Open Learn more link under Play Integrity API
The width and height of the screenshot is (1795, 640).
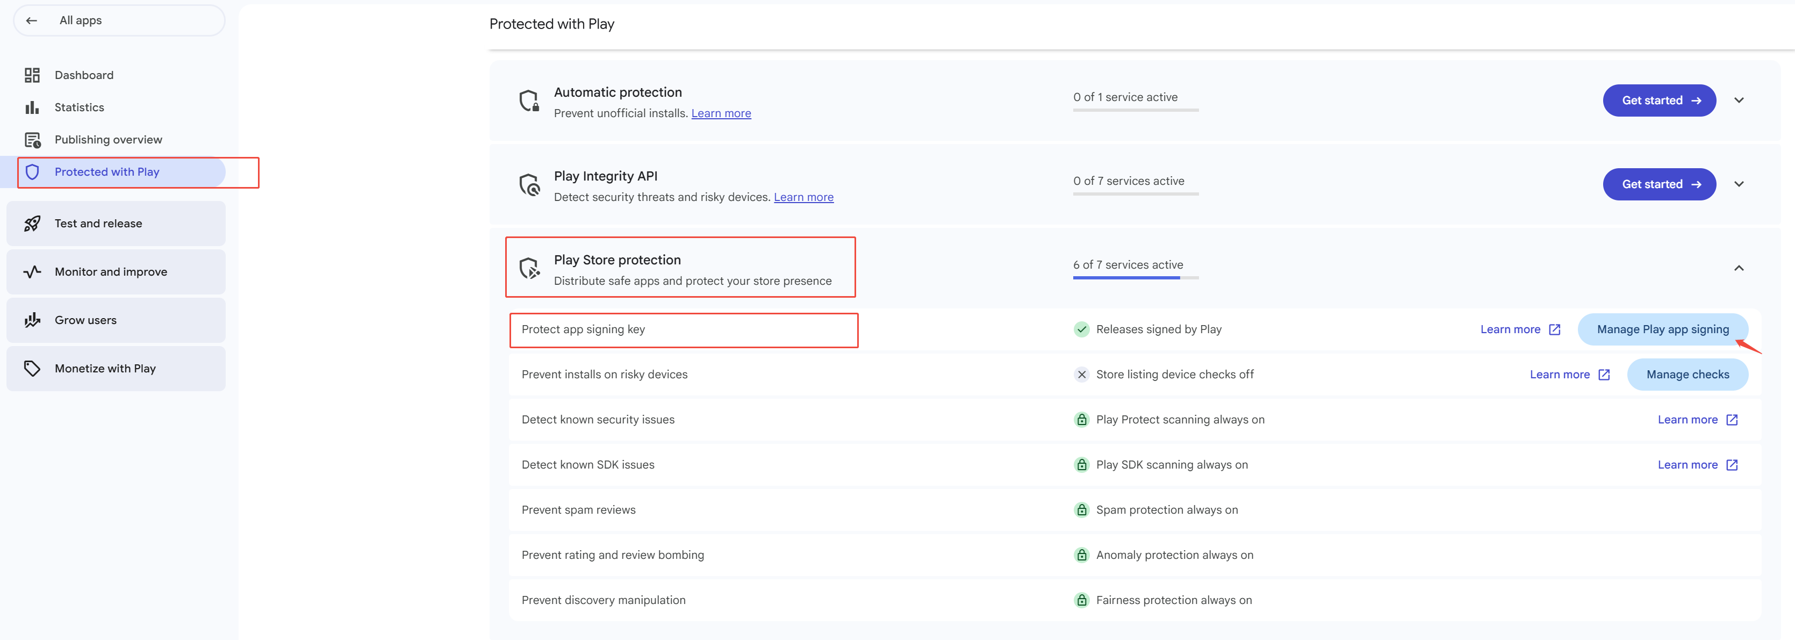(x=803, y=198)
